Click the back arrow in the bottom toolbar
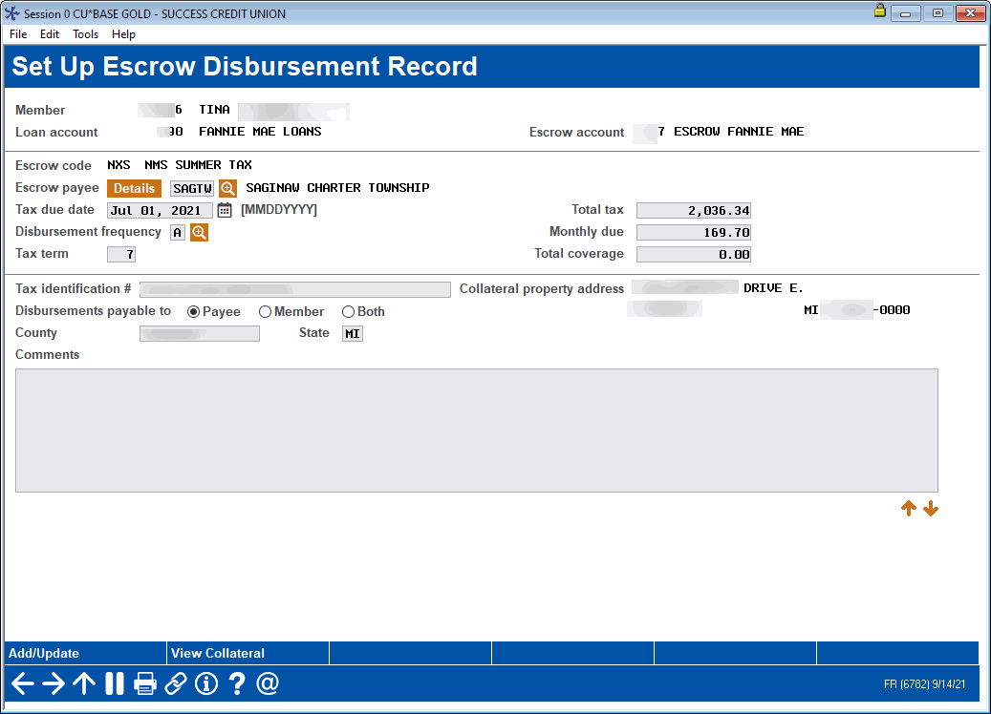The height and width of the screenshot is (714, 991). tap(21, 683)
